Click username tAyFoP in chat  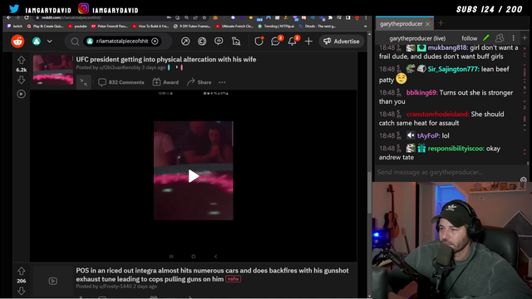429,135
